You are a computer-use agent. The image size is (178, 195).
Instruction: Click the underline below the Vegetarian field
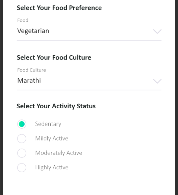89,40
